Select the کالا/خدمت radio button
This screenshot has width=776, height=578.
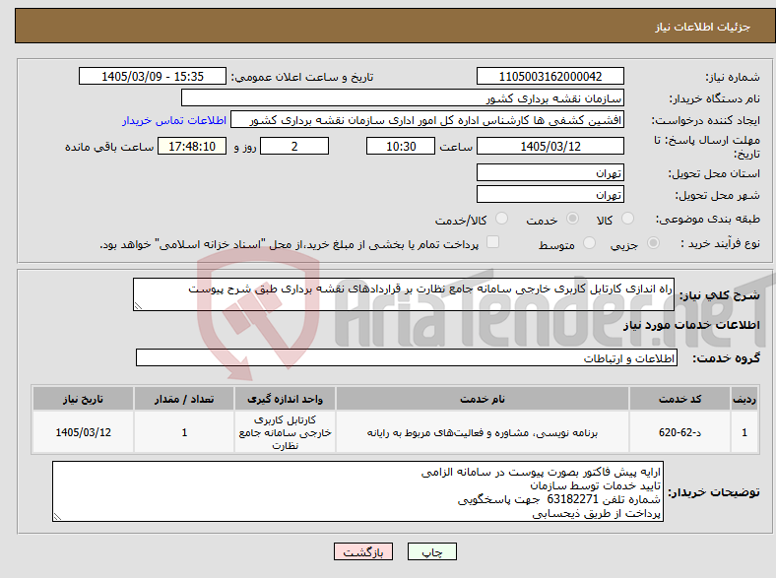tap(502, 219)
